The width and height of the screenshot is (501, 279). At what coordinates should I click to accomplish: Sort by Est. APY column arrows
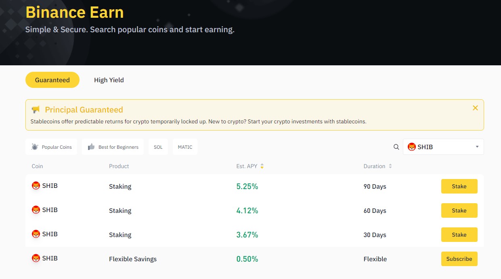pyautogui.click(x=262, y=166)
